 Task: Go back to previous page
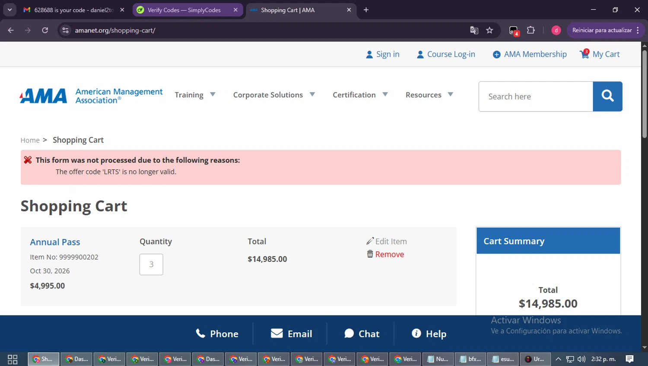11,30
